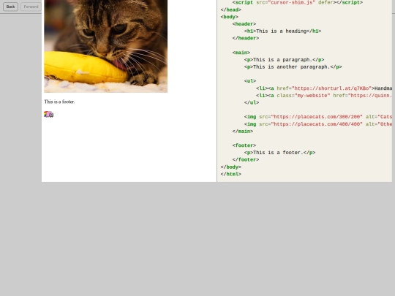Image resolution: width=395 pixels, height=296 pixels.
Task: Click the opening <ul> tag in code
Action: (250, 81)
